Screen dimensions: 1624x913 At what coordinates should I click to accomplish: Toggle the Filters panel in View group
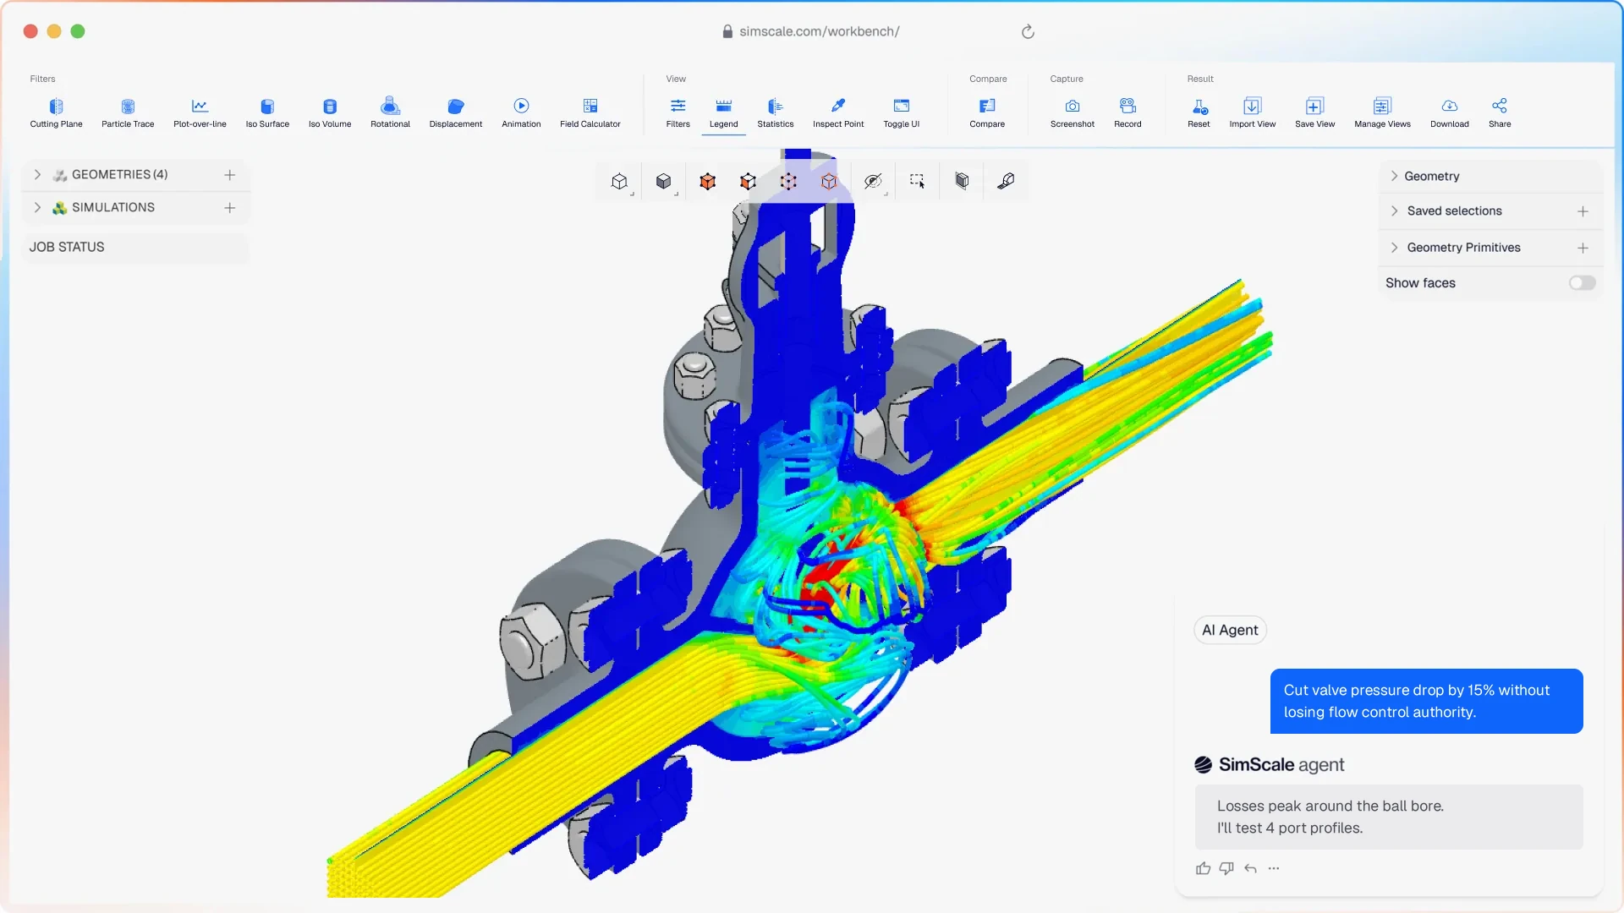678,112
